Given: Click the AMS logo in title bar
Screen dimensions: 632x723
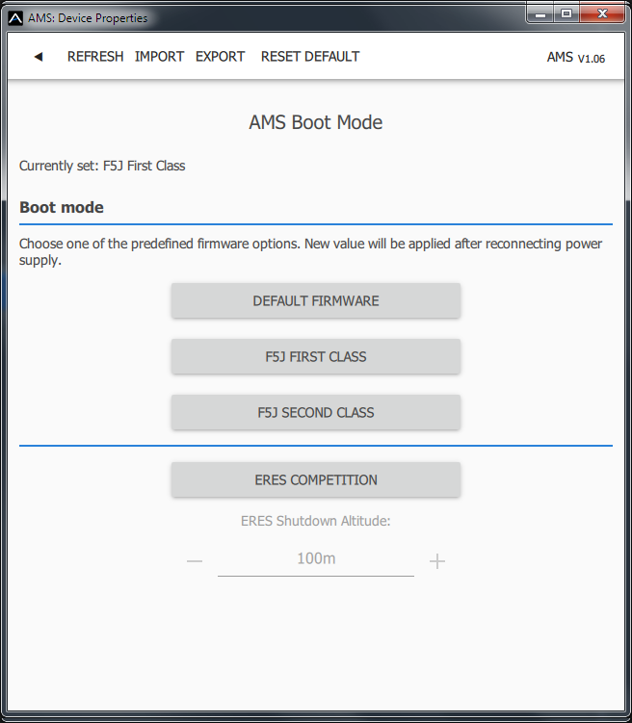Looking at the screenshot, I should click(x=15, y=16).
